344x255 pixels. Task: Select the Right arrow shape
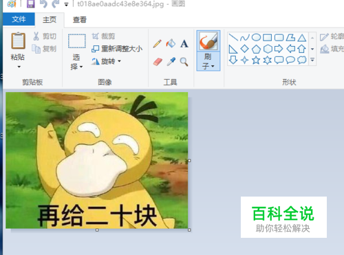279,49
